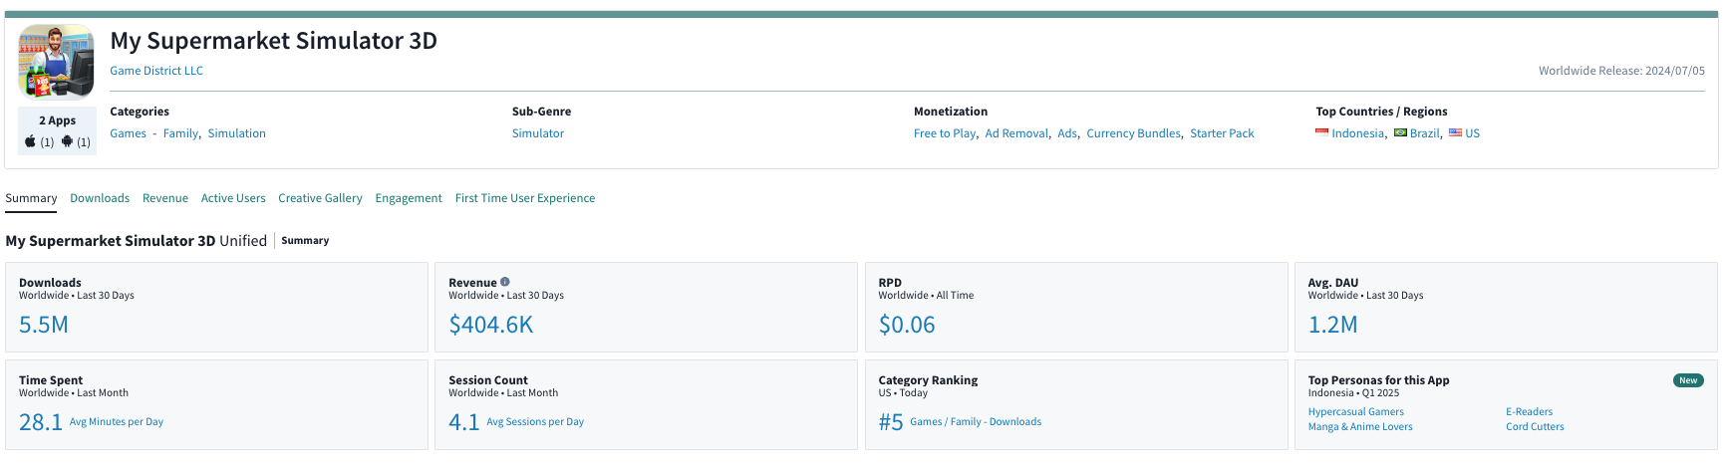Viewport: 1725px width, 469px height.
Task: Select Ads monetization link
Action: 1067,133
